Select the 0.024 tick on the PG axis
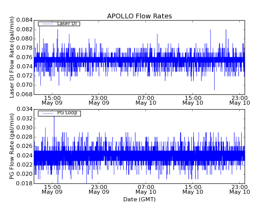The width and height of the screenshot is (272, 204). click(25, 156)
